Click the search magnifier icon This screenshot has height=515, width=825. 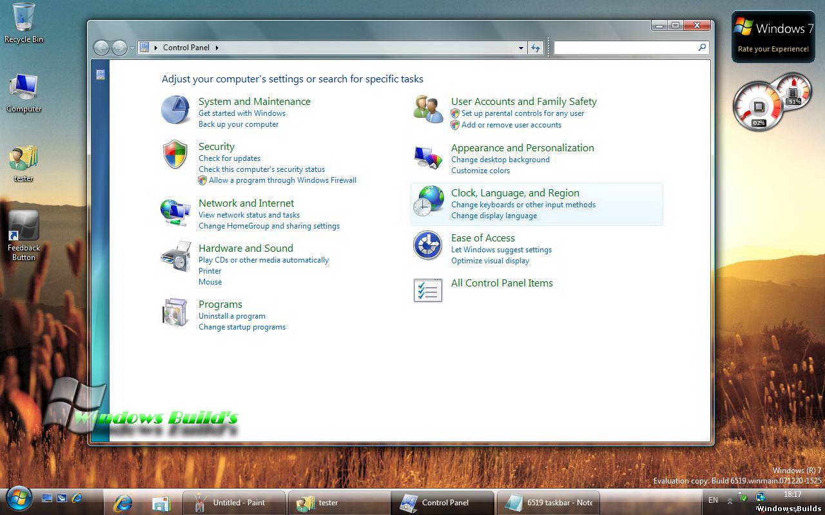click(x=702, y=47)
